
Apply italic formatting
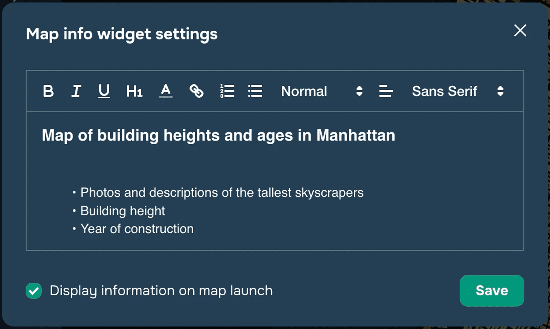point(76,91)
